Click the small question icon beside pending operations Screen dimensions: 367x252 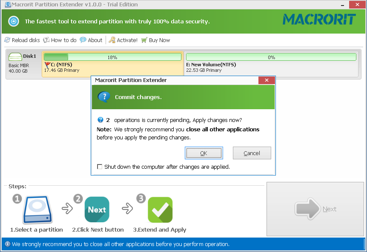[100, 120]
